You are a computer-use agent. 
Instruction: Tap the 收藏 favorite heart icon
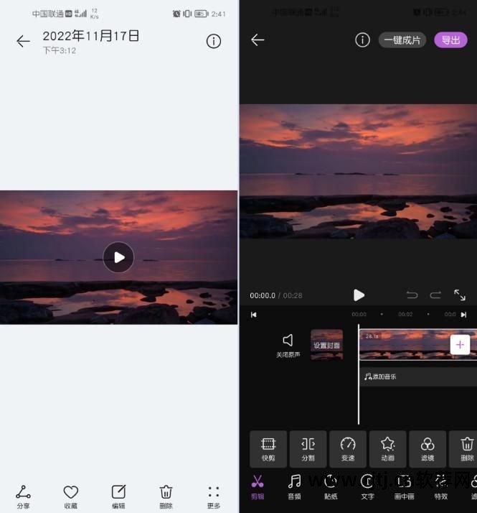pos(70,496)
